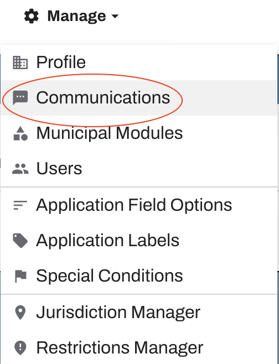
Task: Click the Special Conditions flag icon
Action: (x=20, y=276)
